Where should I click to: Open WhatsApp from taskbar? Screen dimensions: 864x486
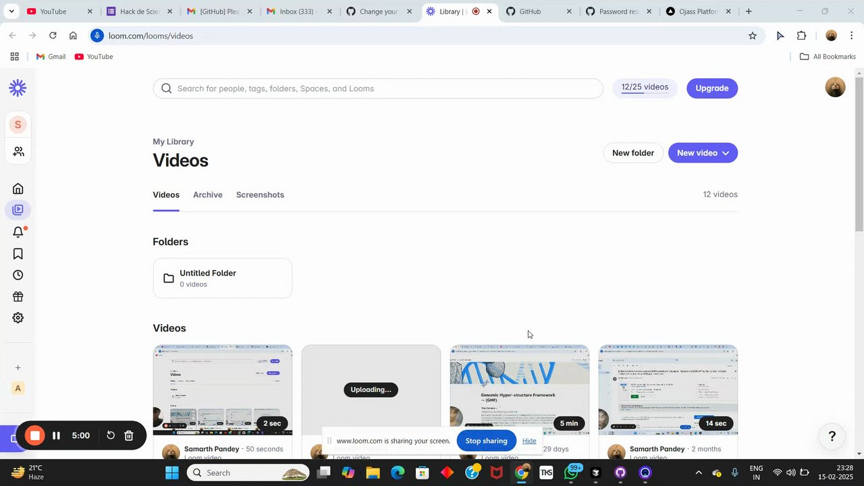[571, 473]
